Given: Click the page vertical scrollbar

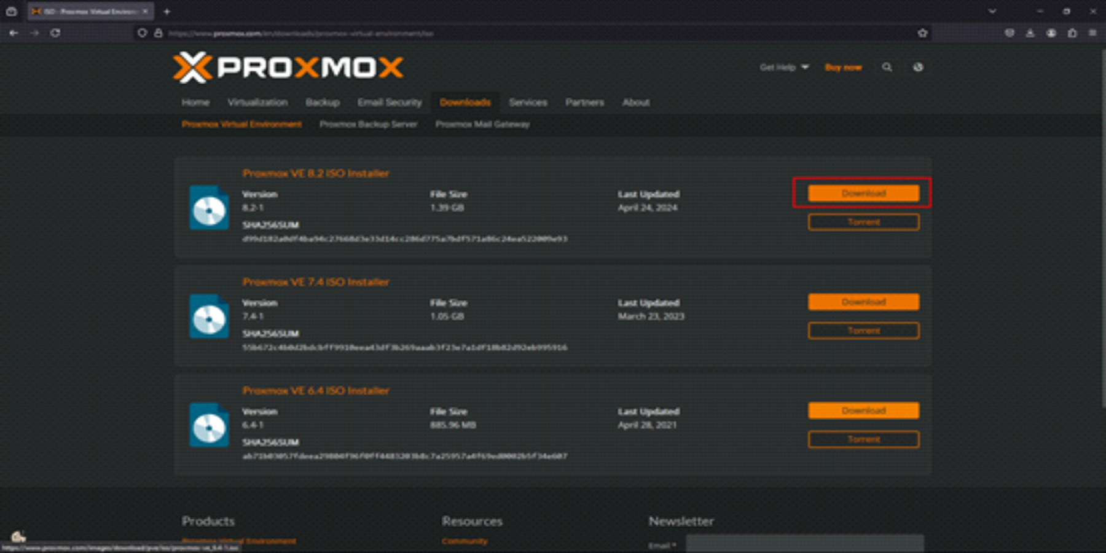Looking at the screenshot, I should pos(1102,246).
